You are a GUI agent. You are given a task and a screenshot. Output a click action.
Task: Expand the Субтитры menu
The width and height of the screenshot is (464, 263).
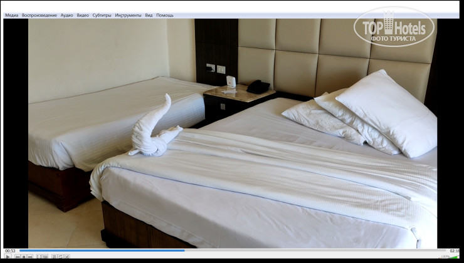(x=102, y=15)
